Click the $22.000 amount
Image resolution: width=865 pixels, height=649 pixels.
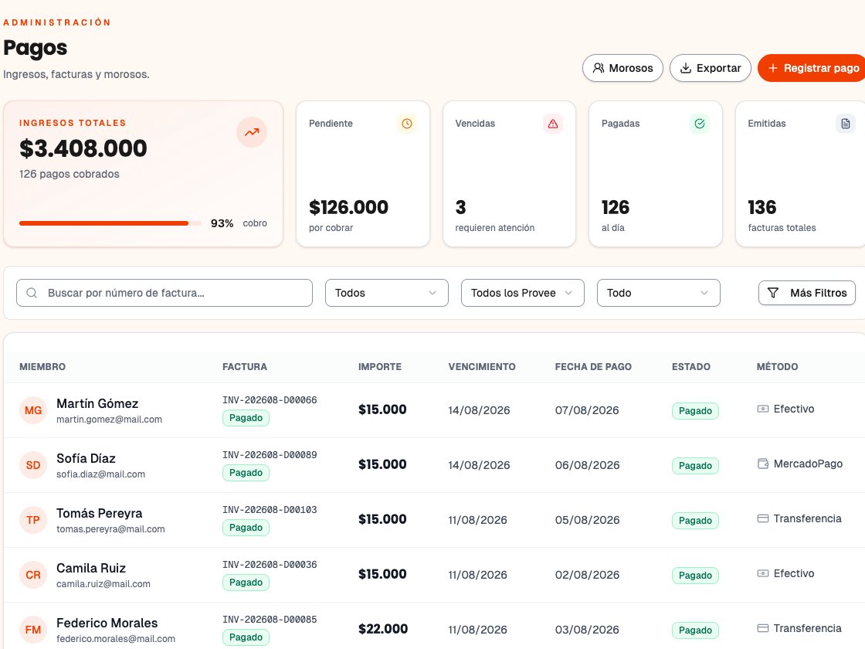pyautogui.click(x=383, y=629)
